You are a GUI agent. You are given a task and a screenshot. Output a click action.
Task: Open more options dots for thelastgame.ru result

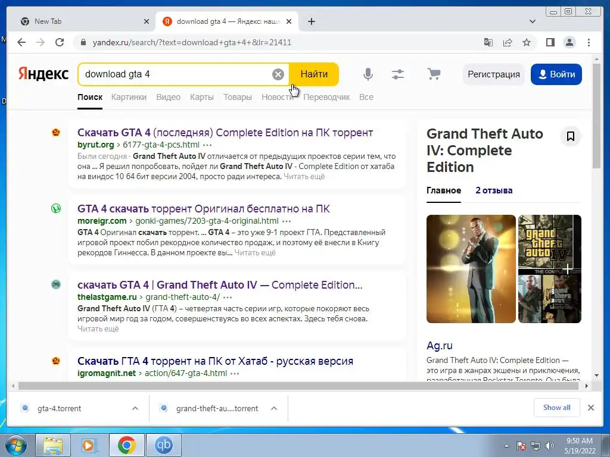click(228, 298)
